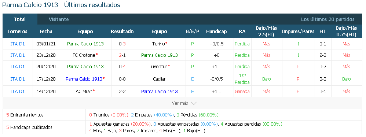Open Los últimos 20 partidos selector
Screen dimensions: 366x137
click(328, 19)
